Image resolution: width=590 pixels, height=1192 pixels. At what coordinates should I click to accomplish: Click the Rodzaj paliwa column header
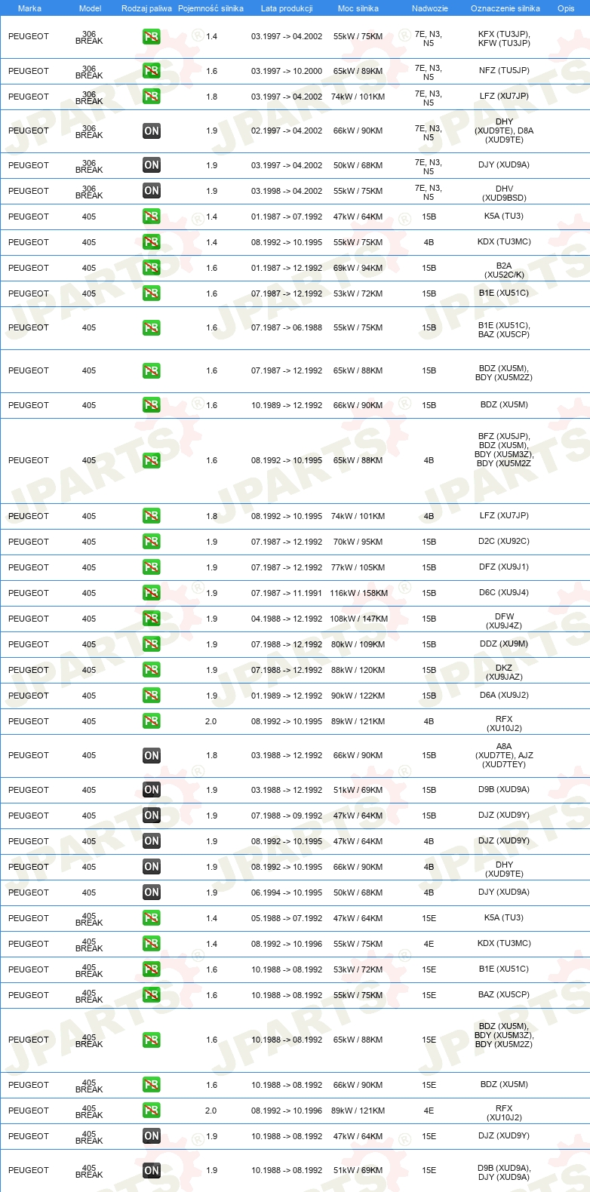pyautogui.click(x=146, y=8)
